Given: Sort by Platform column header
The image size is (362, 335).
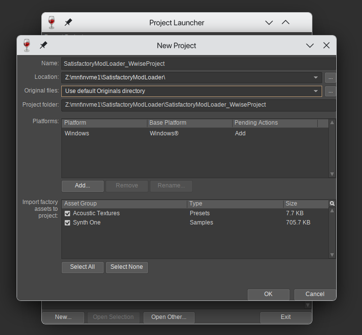Looking at the screenshot, I should click(105, 123).
